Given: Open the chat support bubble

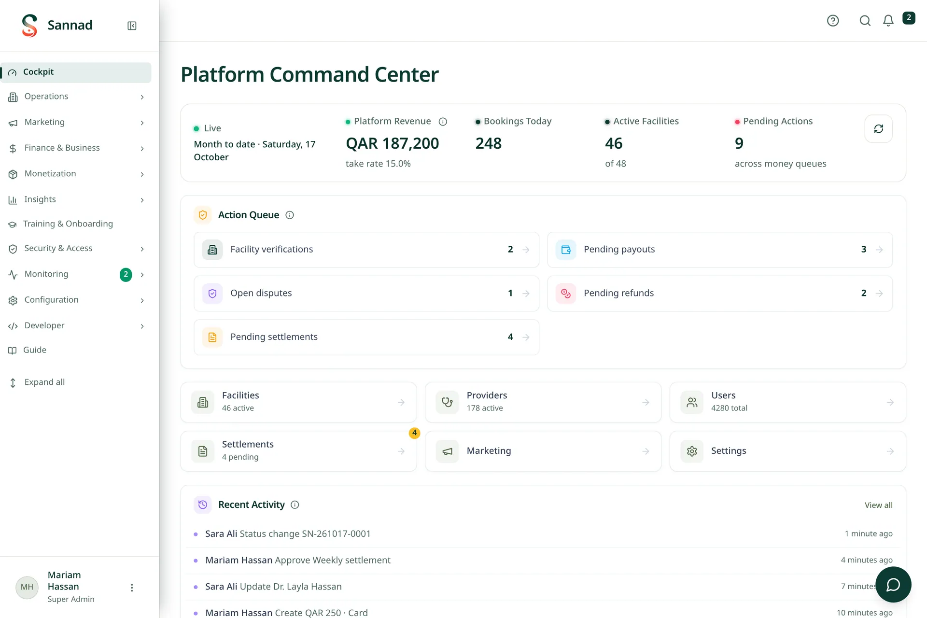Looking at the screenshot, I should coord(893,585).
